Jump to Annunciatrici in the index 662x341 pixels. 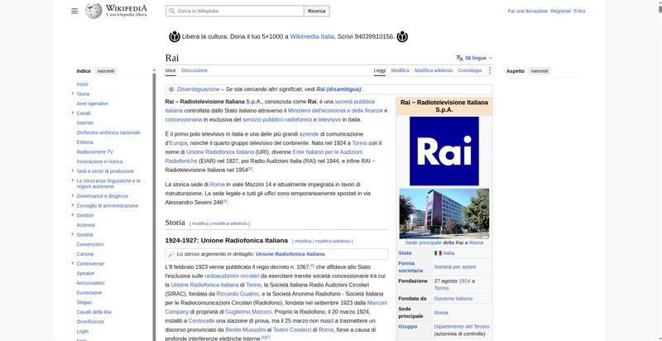[x=90, y=283]
